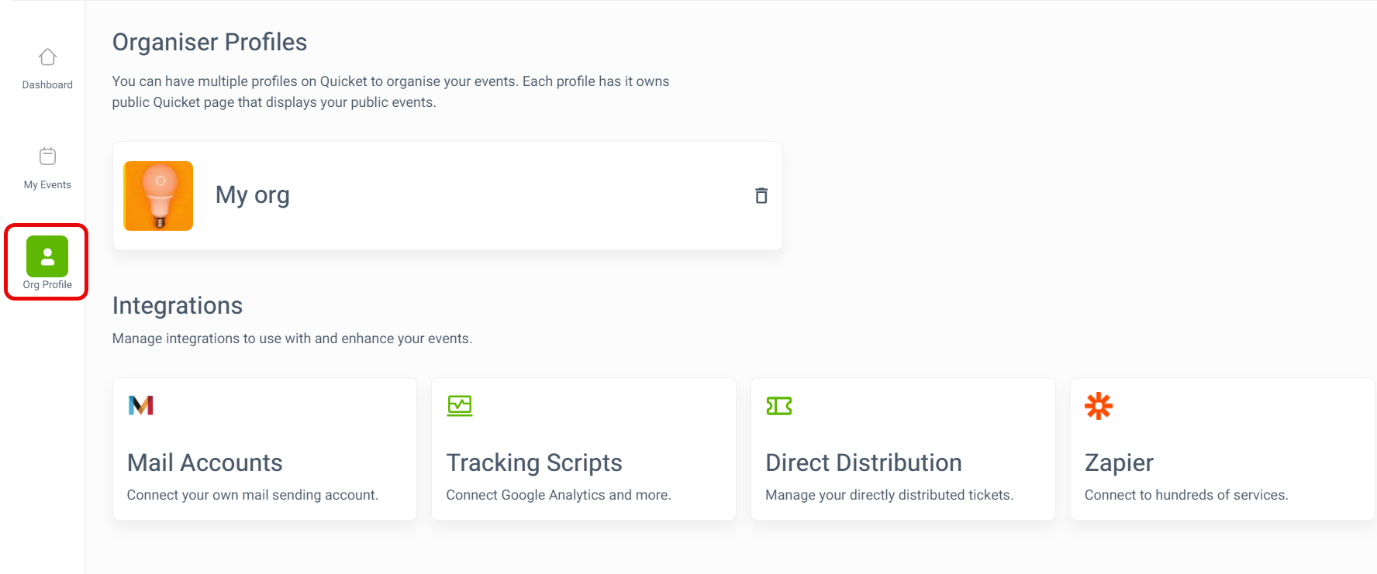Click the Direct Distribution ticket icon
This screenshot has height=574, width=1377.
[779, 406]
